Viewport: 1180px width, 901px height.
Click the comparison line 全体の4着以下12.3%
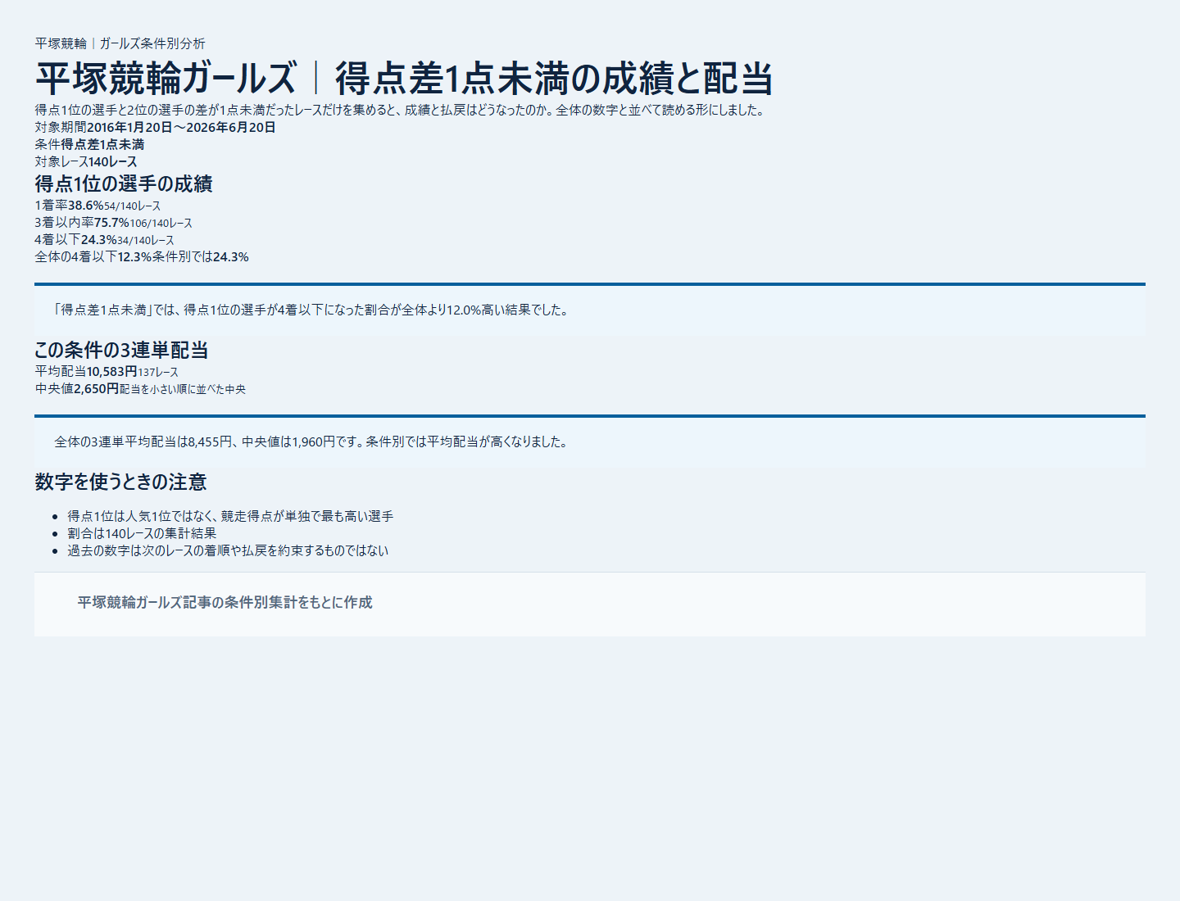(x=142, y=257)
